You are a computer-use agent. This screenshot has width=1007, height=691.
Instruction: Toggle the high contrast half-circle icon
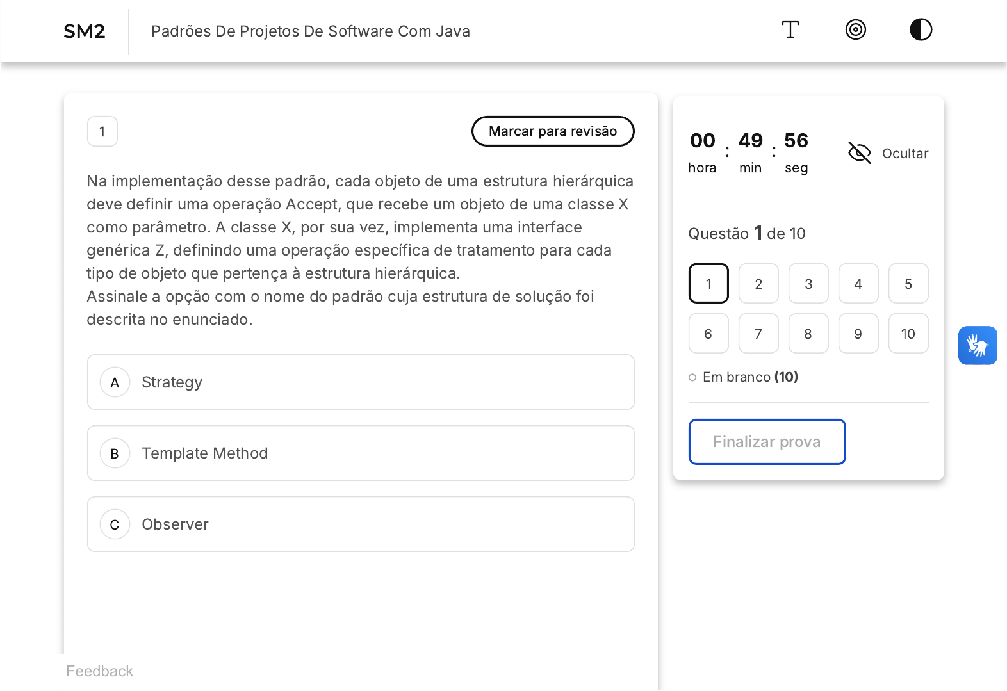pos(921,30)
